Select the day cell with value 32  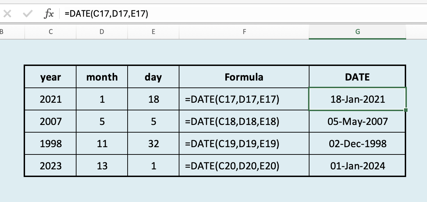point(153,143)
